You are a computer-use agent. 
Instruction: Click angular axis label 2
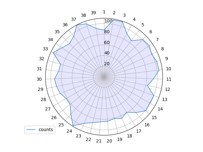pyautogui.click(x=114, y=13)
